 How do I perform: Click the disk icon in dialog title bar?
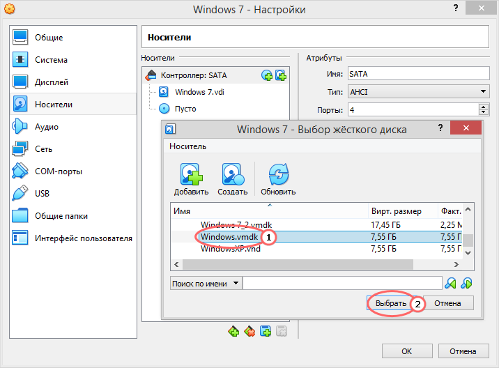[x=170, y=129]
